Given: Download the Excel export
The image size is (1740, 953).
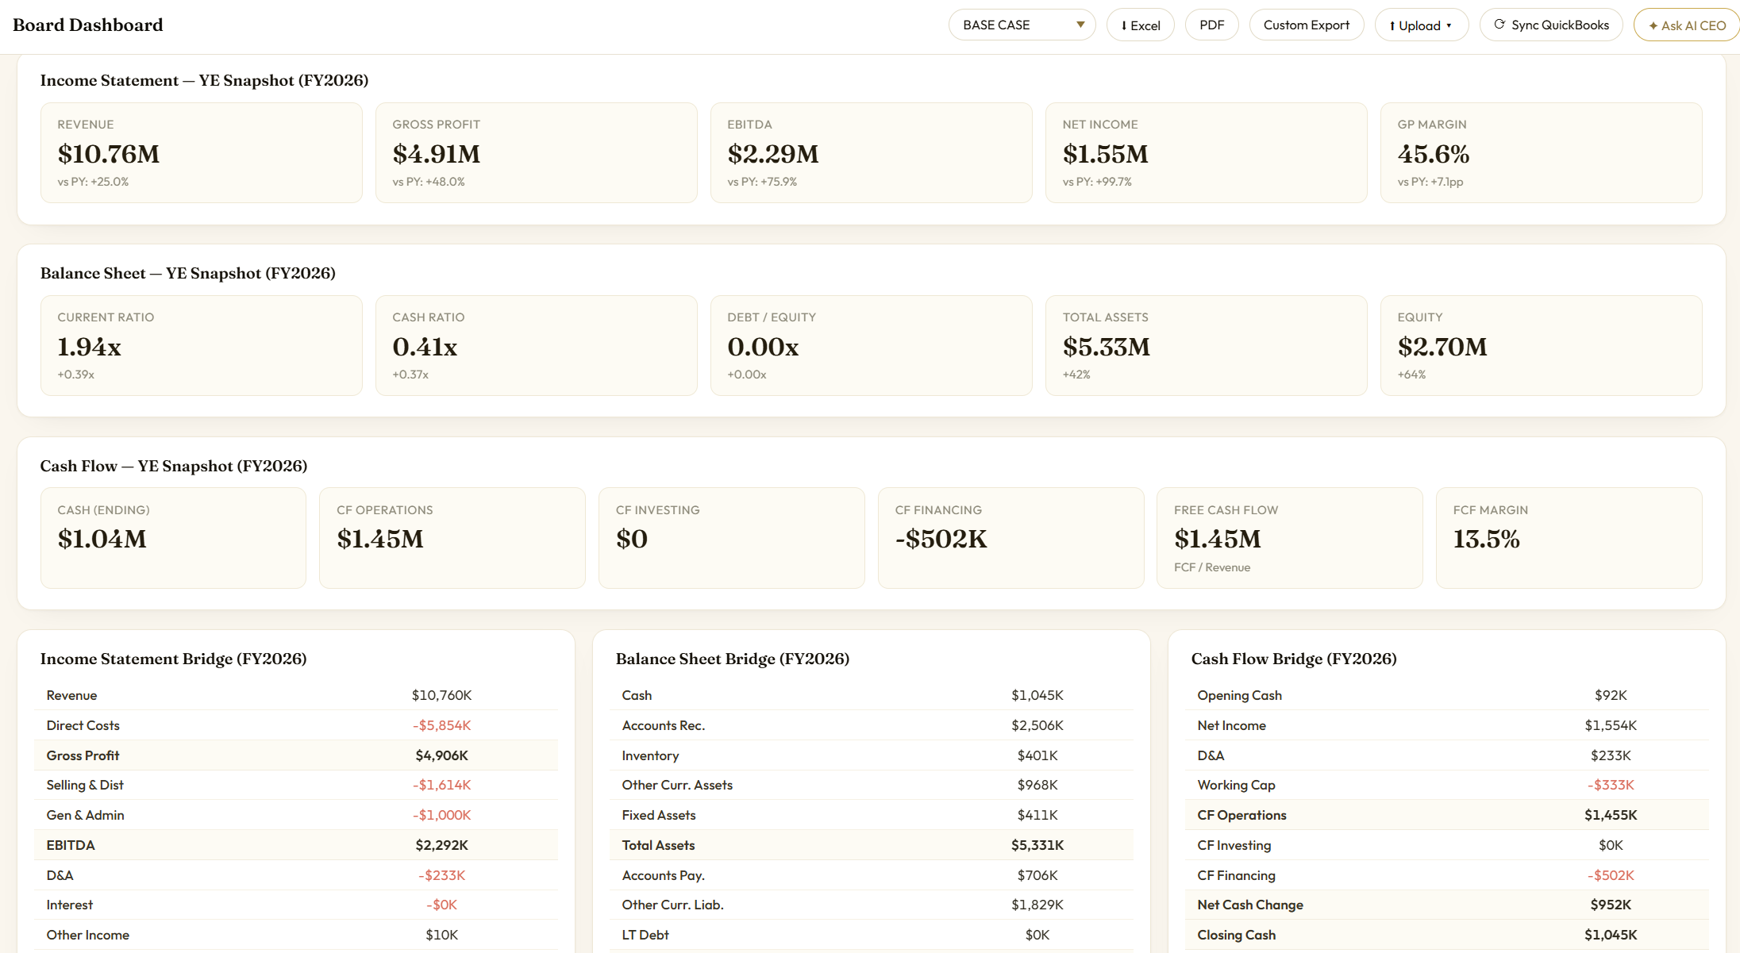Looking at the screenshot, I should (x=1140, y=25).
